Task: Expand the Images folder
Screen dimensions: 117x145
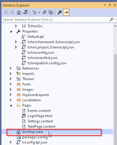Action: click(x=11, y=90)
